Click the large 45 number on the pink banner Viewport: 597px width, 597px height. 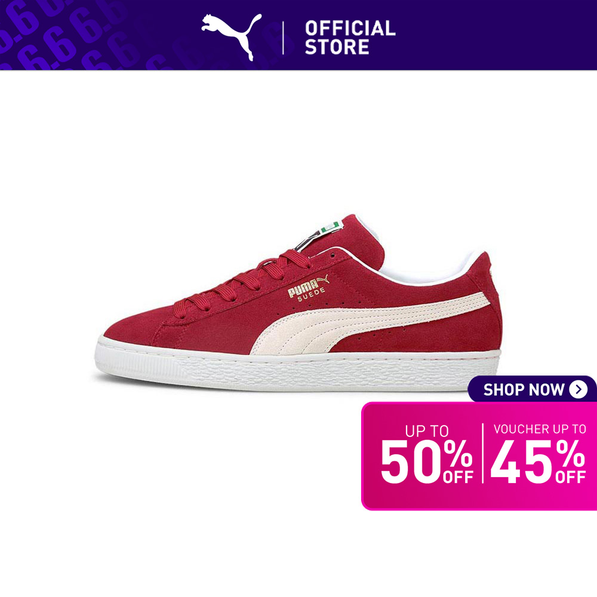click(x=522, y=461)
